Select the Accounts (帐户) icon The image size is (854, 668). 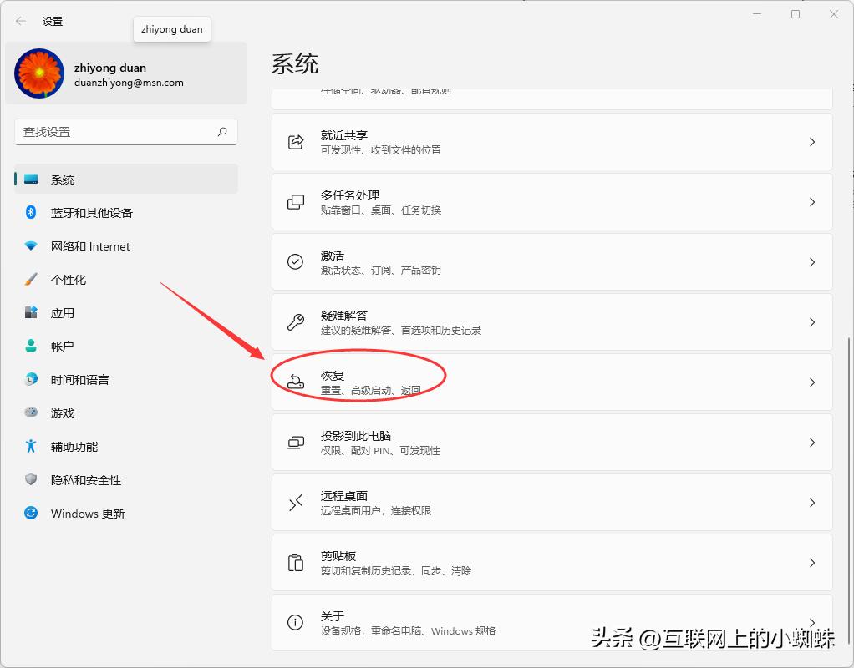tap(31, 347)
